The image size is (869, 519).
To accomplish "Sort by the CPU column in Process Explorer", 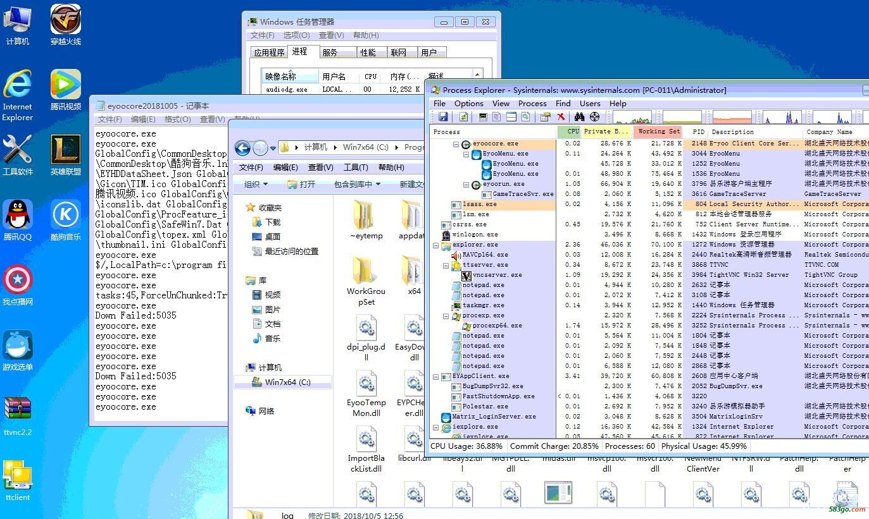I will point(570,131).
